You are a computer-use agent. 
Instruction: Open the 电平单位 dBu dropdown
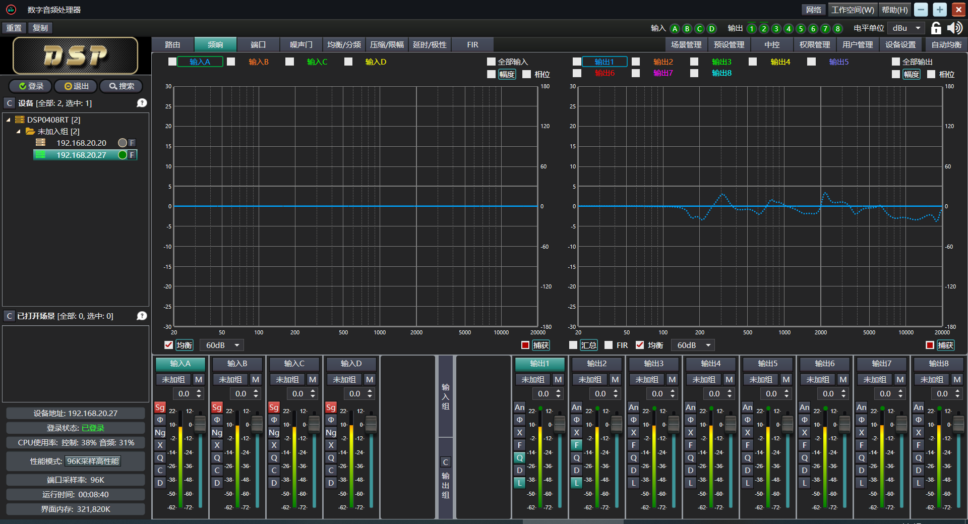click(x=906, y=28)
